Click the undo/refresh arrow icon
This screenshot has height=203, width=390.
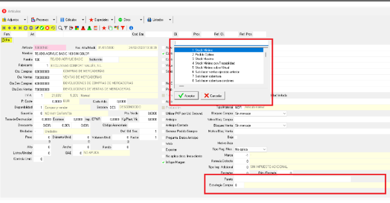point(53,28)
